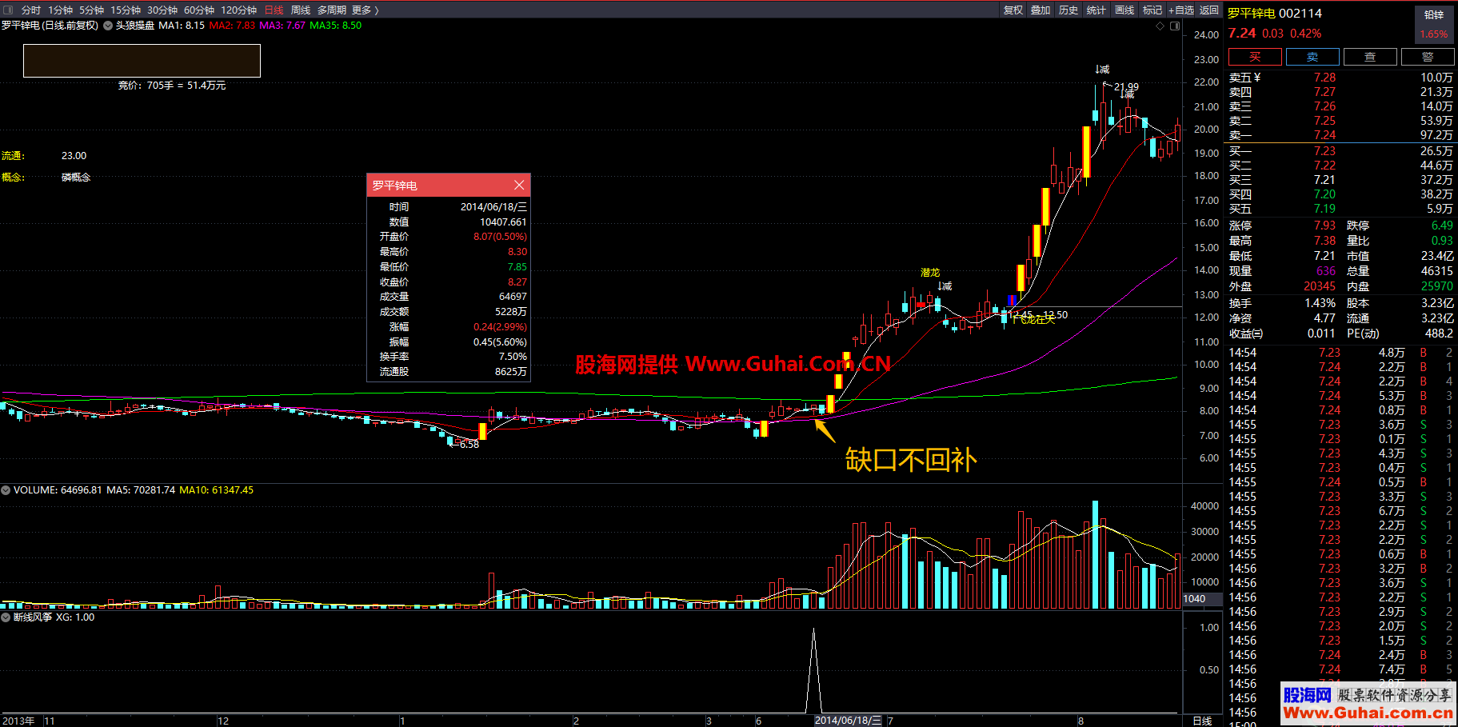1458x727 pixels.
Task: Expand the VOLUME indicator dropdown
Action: (6, 490)
